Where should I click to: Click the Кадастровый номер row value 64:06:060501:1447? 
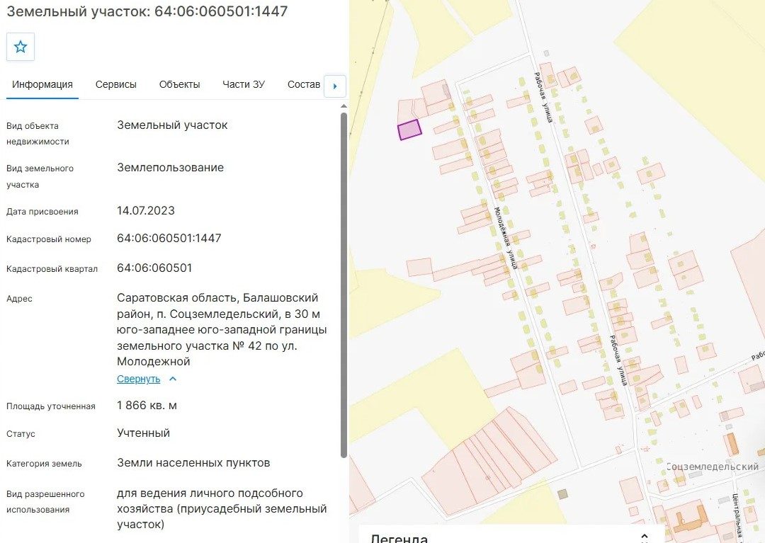tap(169, 239)
